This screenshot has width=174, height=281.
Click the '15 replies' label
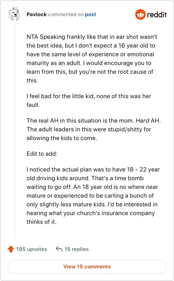pyautogui.click(x=77, y=249)
